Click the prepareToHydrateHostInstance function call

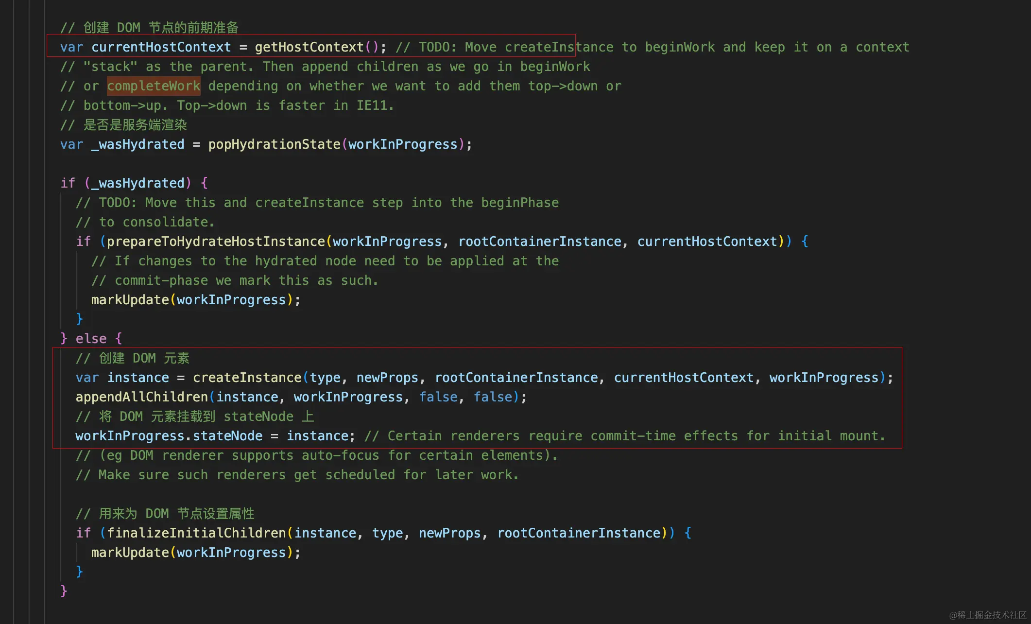pyautogui.click(x=216, y=242)
